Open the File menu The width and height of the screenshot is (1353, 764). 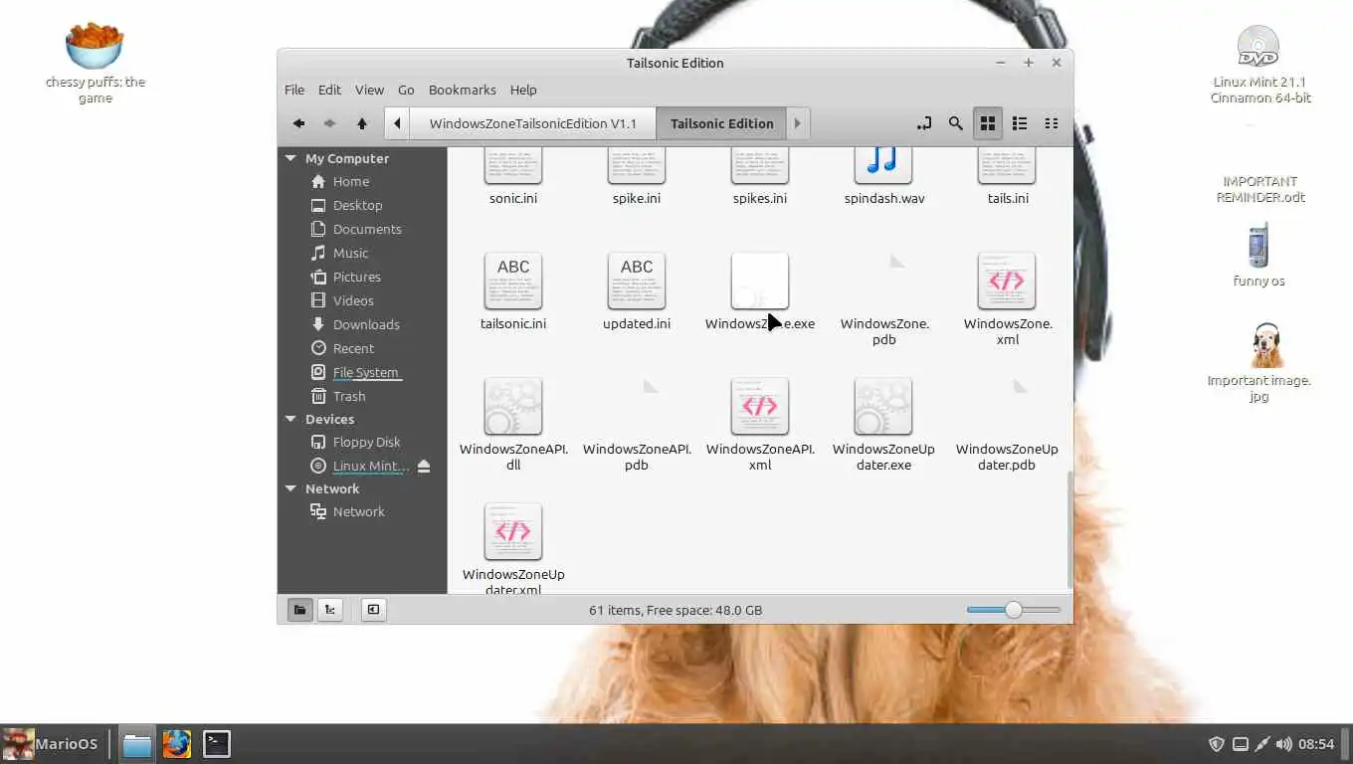294,90
